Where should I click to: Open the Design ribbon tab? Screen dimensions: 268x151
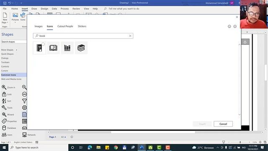point(44,8)
